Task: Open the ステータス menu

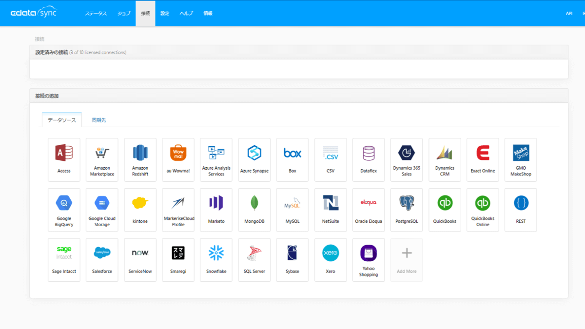Action: click(x=96, y=13)
